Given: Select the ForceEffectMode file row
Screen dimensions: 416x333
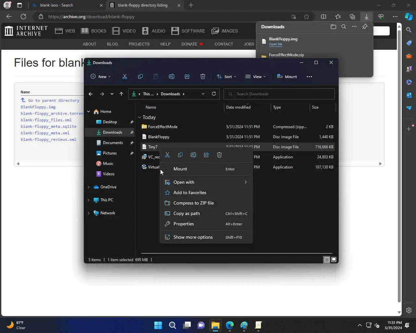Looking at the screenshot, I should coord(238,127).
